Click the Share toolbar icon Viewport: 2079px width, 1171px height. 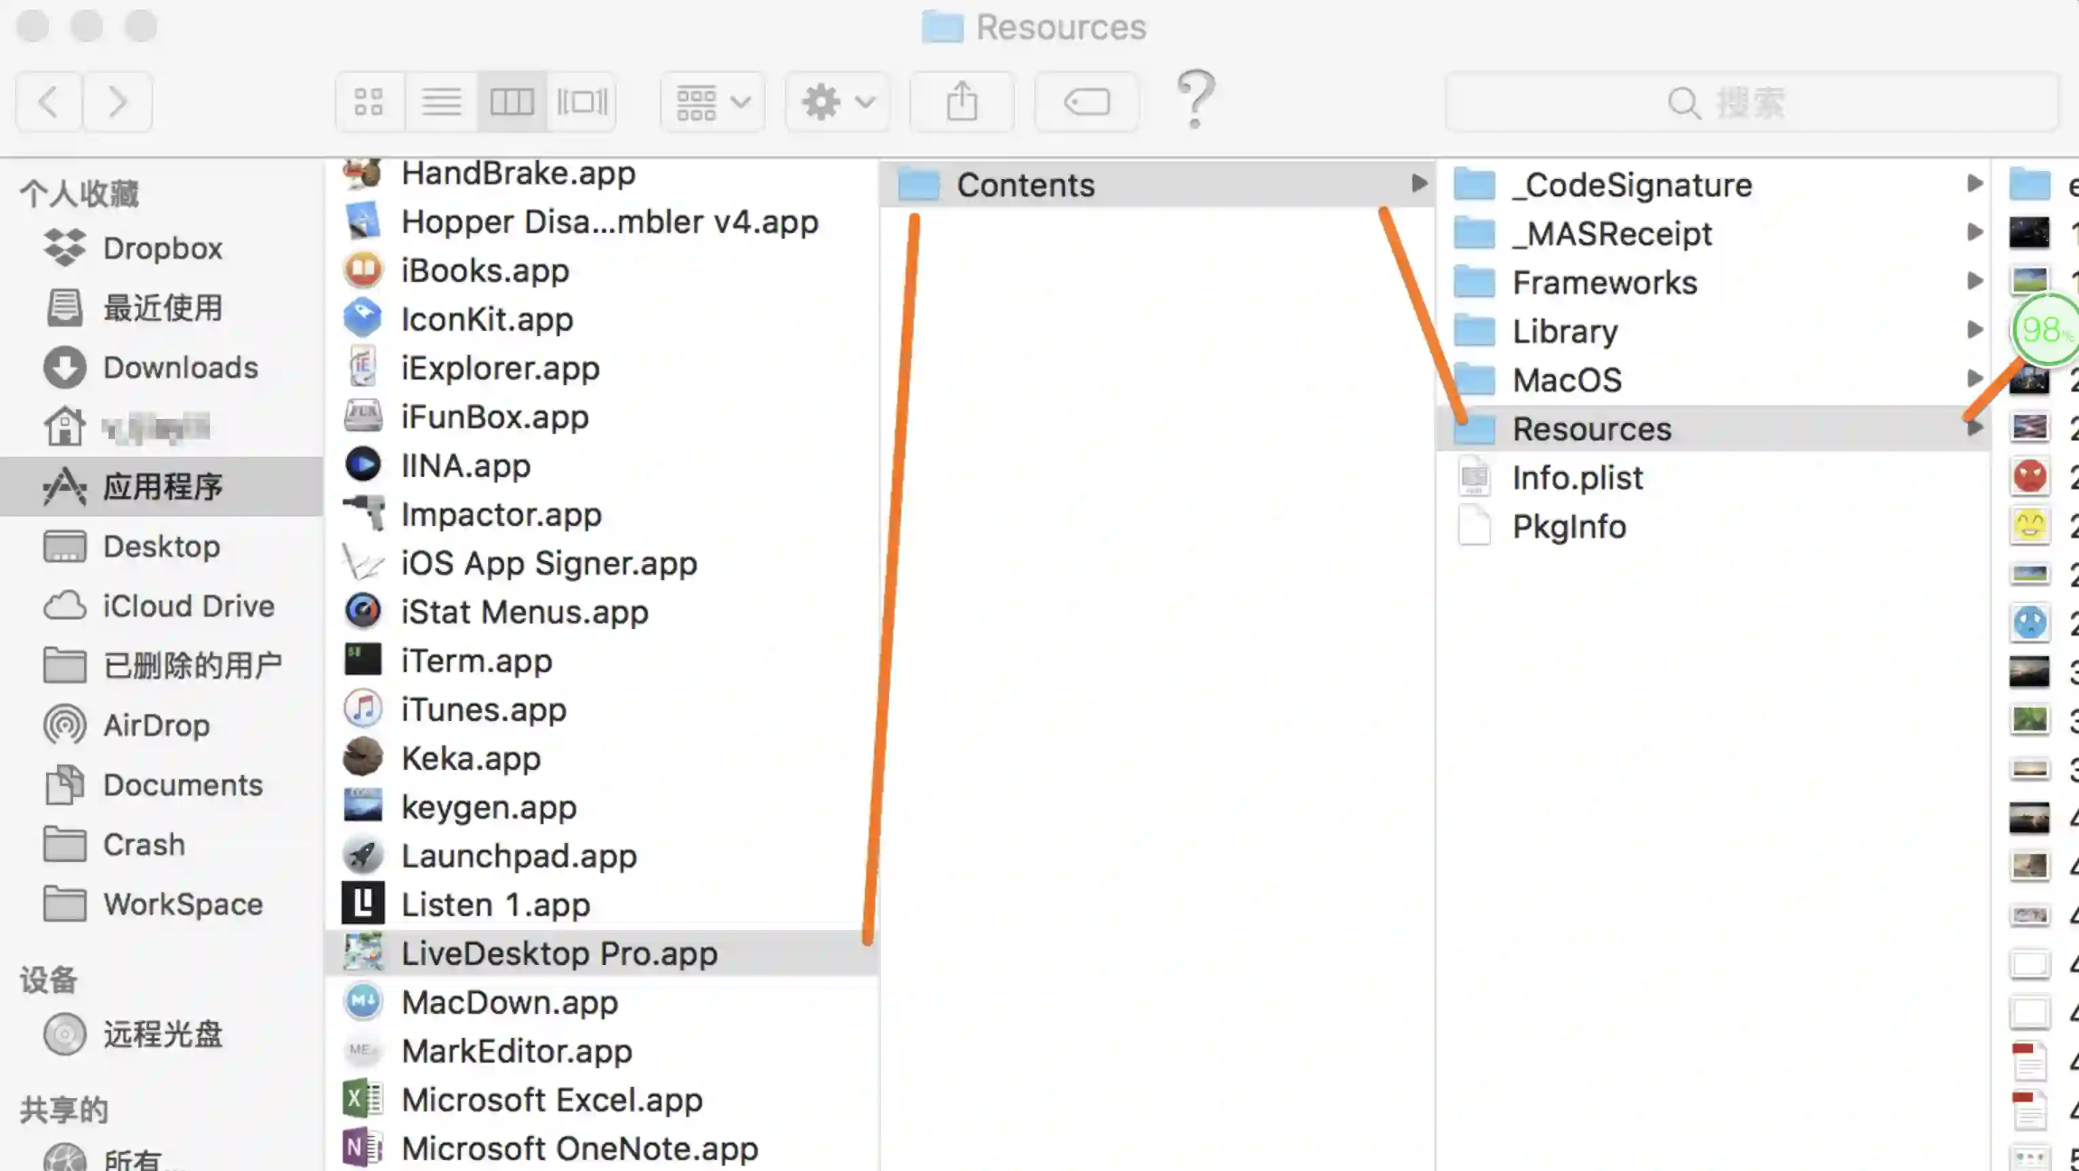[961, 102]
